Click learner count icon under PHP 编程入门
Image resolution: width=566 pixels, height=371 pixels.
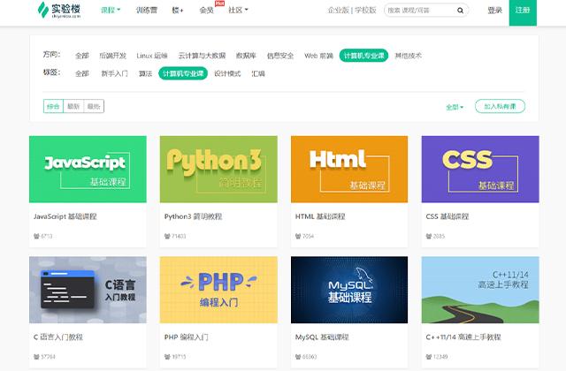[x=168, y=358]
